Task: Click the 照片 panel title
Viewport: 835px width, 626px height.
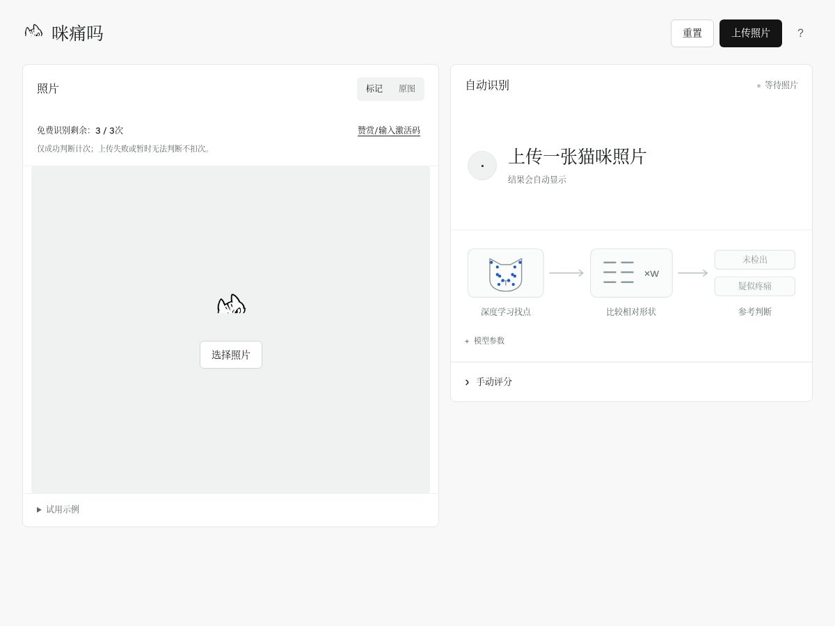Action: 48,88
